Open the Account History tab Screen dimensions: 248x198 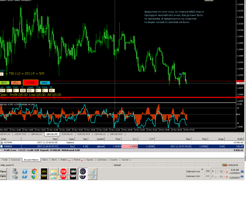31,160
